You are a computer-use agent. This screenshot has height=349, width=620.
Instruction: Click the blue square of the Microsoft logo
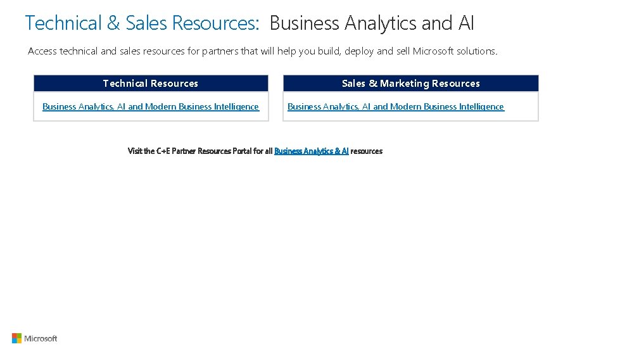pyautogui.click(x=14, y=341)
